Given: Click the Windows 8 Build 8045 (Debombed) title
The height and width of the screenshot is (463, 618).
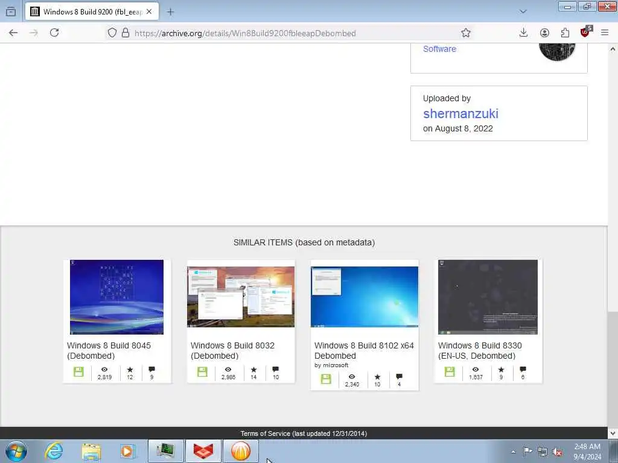Looking at the screenshot, I should tap(109, 350).
